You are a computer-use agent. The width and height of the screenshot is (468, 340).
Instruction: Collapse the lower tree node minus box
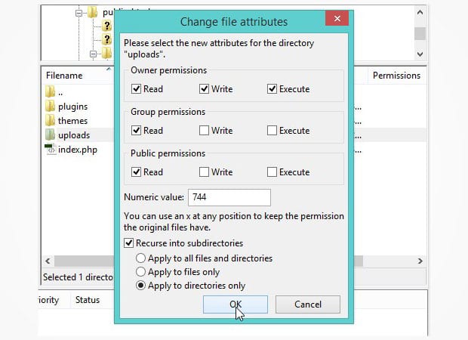click(x=93, y=54)
